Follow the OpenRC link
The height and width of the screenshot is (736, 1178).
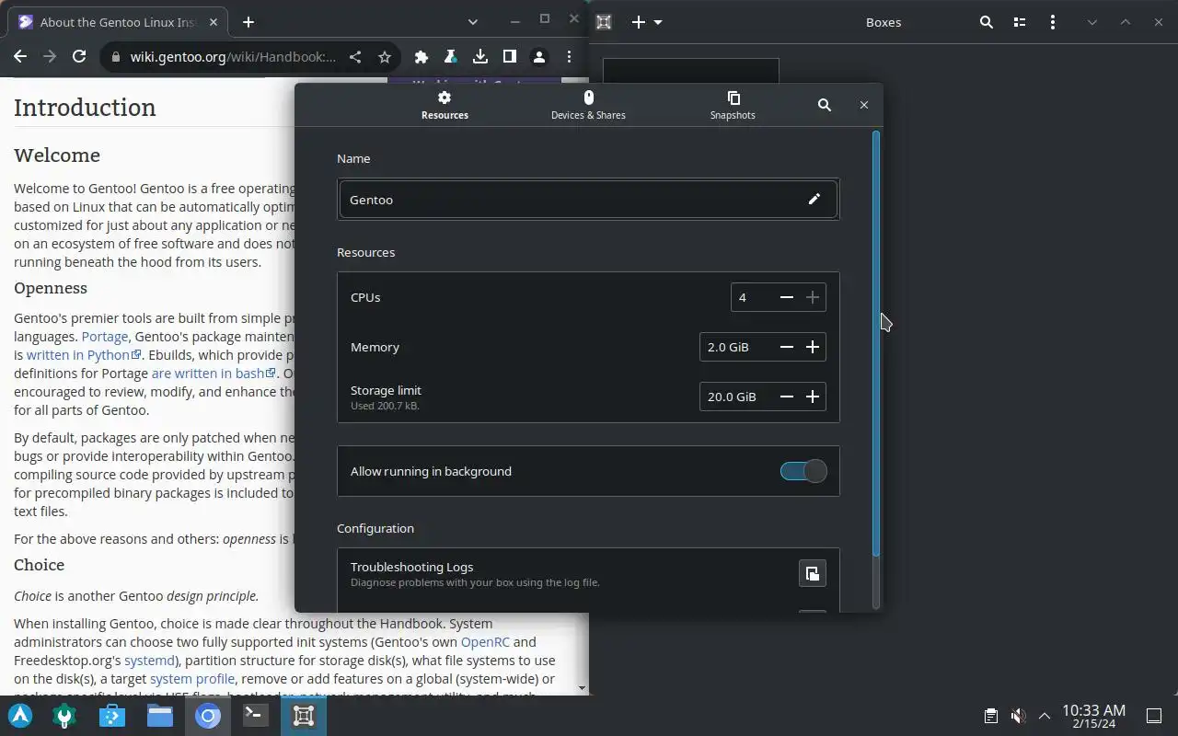tap(485, 642)
